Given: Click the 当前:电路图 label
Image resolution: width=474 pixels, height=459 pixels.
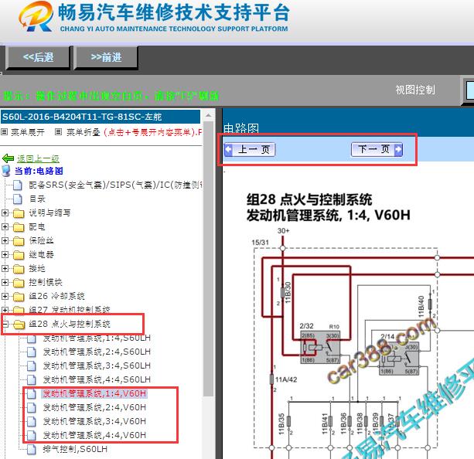Looking at the screenshot, I should 39,171.
